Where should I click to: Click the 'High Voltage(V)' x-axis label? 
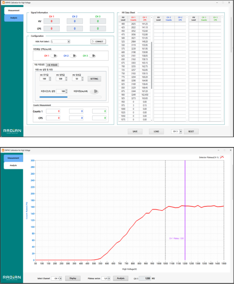(129, 269)
